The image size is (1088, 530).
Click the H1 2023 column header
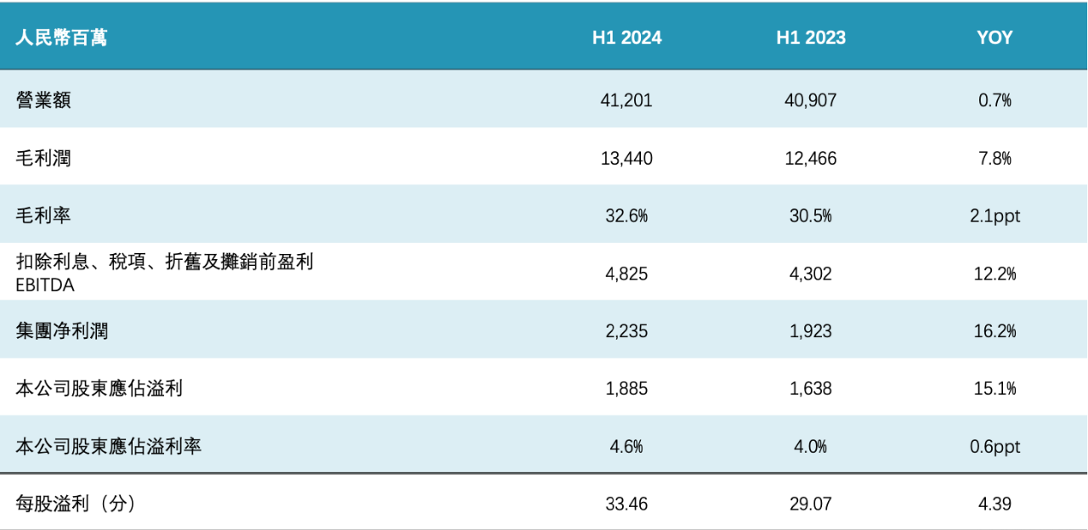[810, 38]
